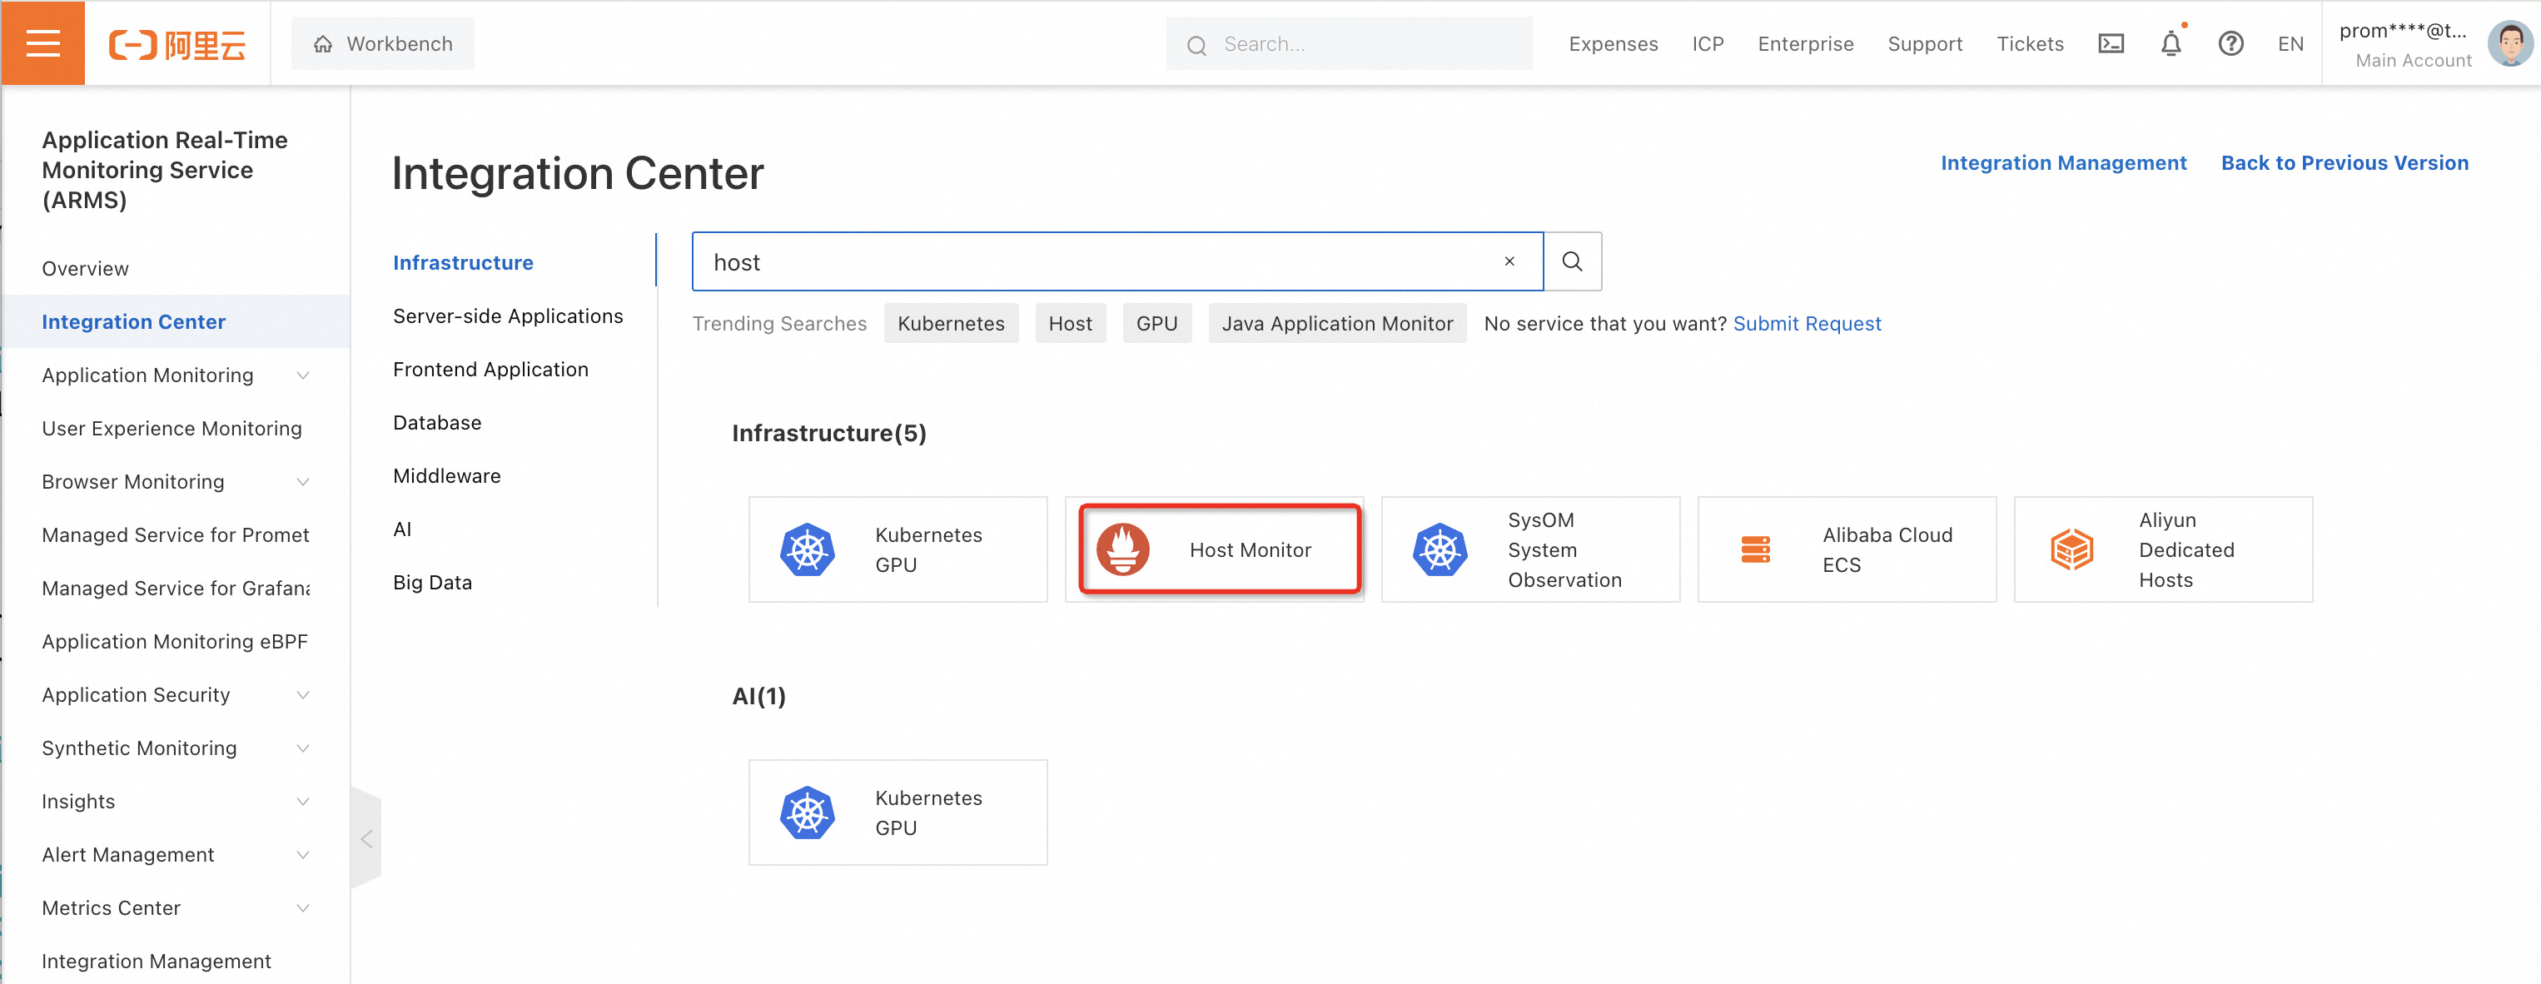
Task: Open the Aliyun Dedicated Hosts card text
Action: click(x=2185, y=549)
